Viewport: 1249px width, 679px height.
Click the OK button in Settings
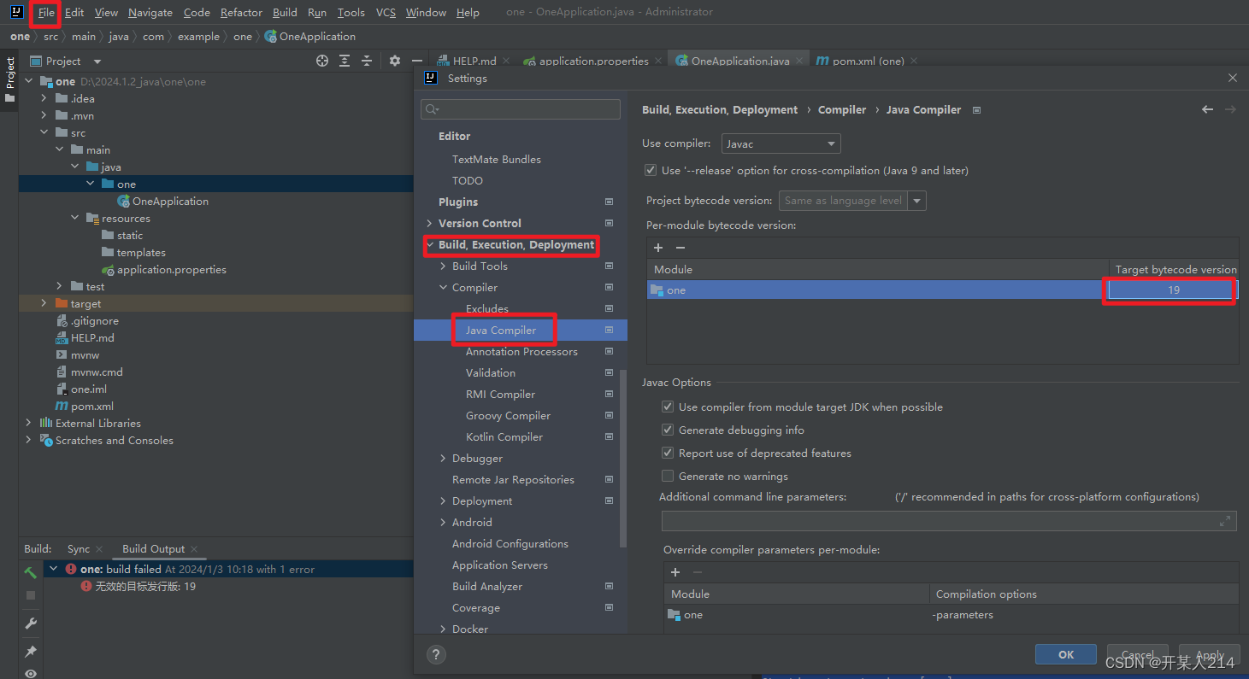(1066, 654)
